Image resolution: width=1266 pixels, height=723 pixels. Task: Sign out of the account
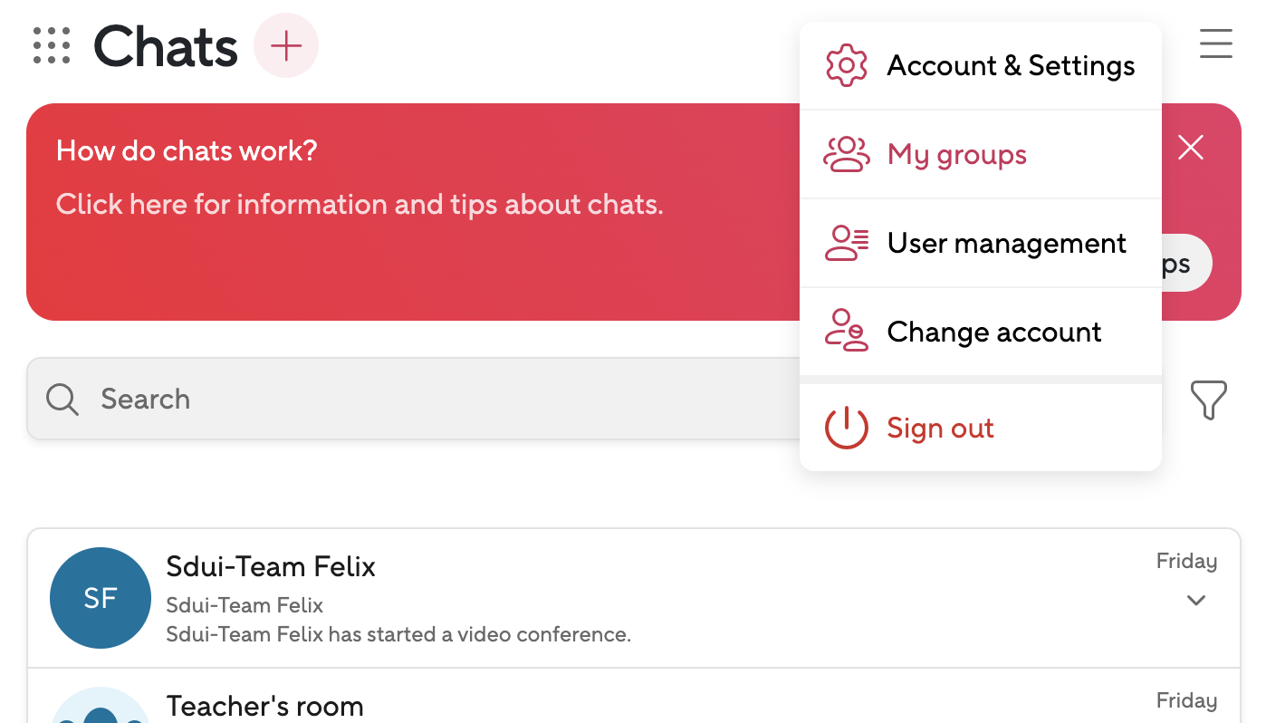[941, 428]
